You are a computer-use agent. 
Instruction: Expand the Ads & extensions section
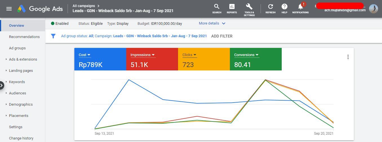[23, 59]
